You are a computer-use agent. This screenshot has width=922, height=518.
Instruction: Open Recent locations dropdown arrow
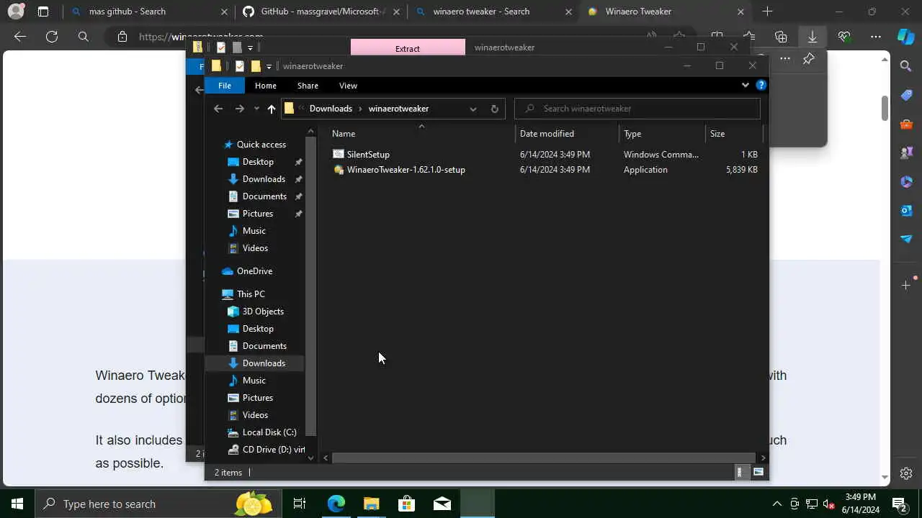pos(256,109)
